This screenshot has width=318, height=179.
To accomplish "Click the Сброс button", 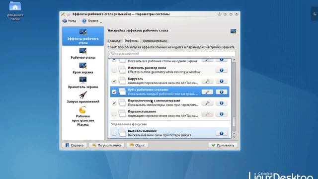I will [137, 145].
